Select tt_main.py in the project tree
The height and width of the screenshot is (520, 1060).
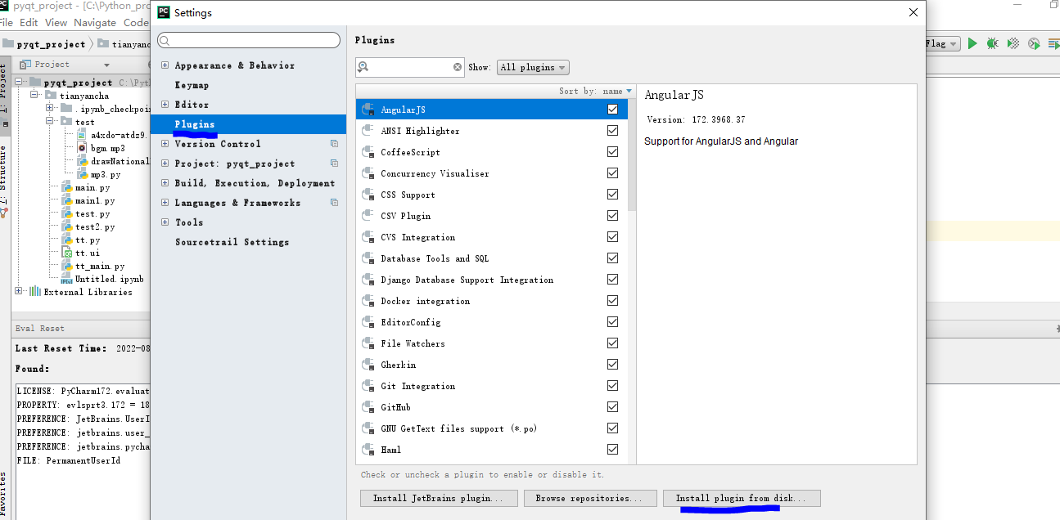100,266
